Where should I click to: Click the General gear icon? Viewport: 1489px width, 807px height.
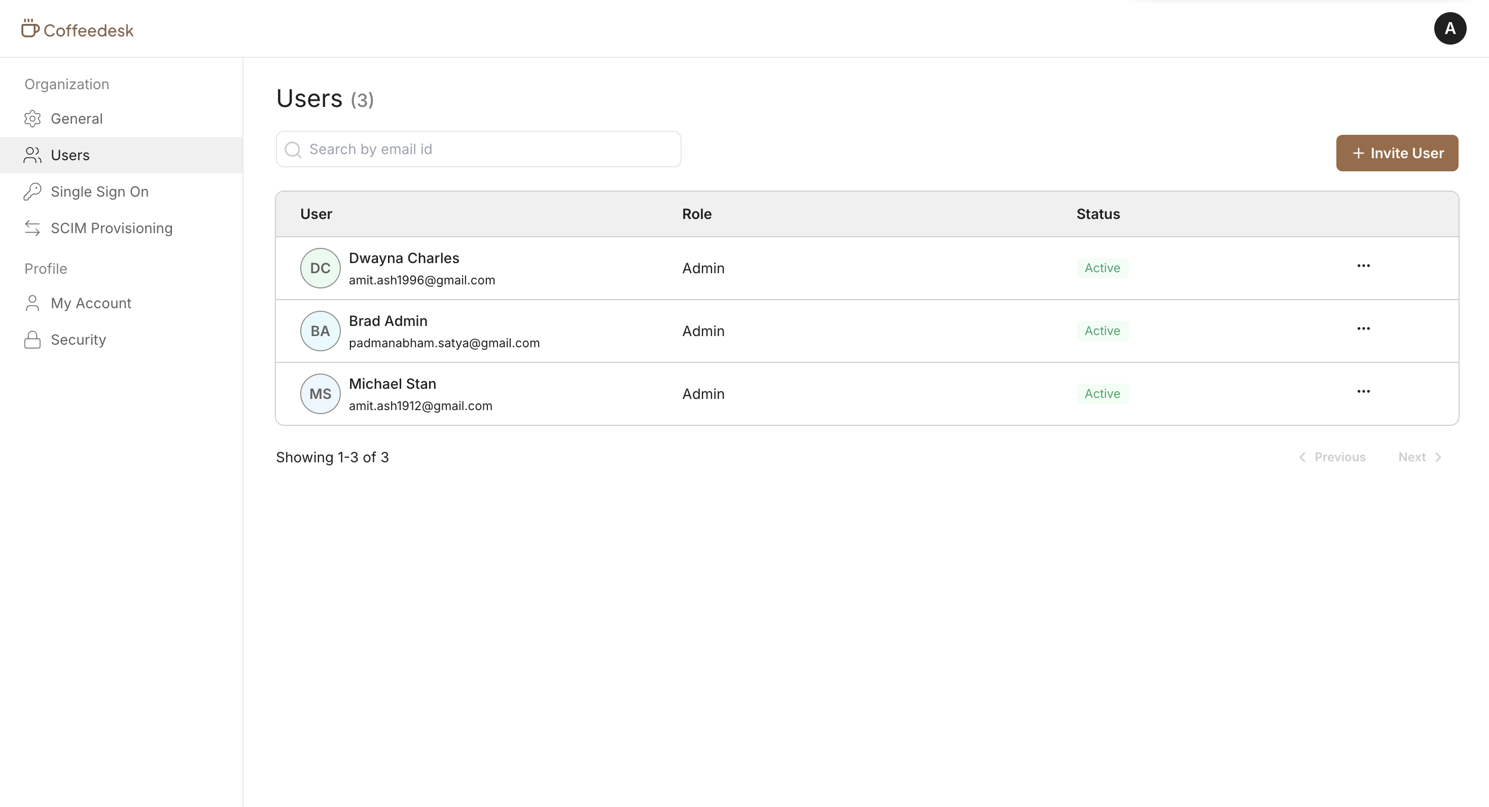tap(32, 119)
